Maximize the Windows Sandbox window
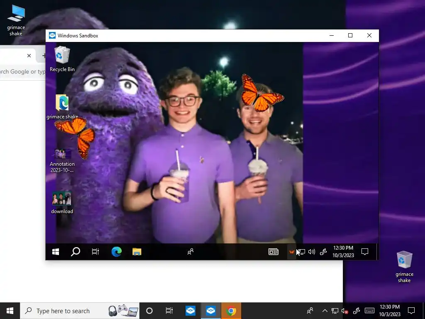The width and height of the screenshot is (425, 319). tap(350, 36)
